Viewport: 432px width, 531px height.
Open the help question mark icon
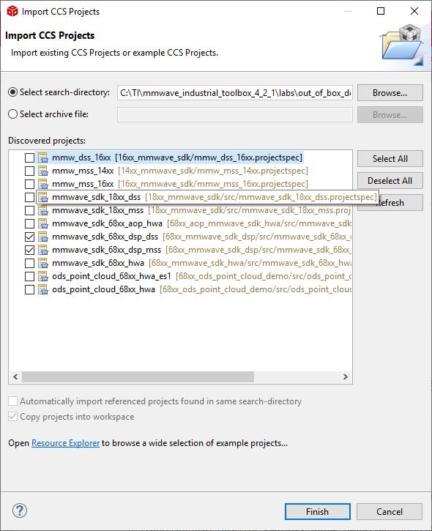(20, 510)
